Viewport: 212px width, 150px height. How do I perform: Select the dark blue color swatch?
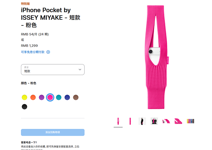click(67, 97)
